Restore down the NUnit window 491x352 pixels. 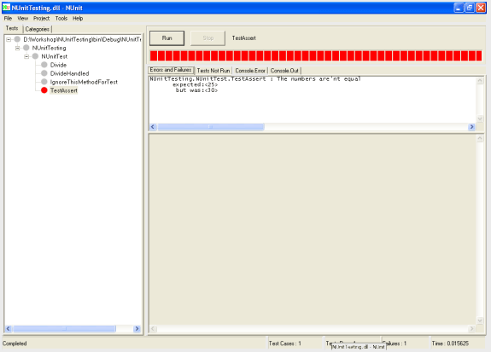pos(470,8)
